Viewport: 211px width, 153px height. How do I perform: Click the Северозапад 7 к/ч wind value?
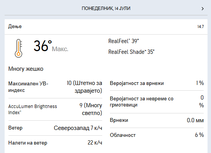pos(78,128)
